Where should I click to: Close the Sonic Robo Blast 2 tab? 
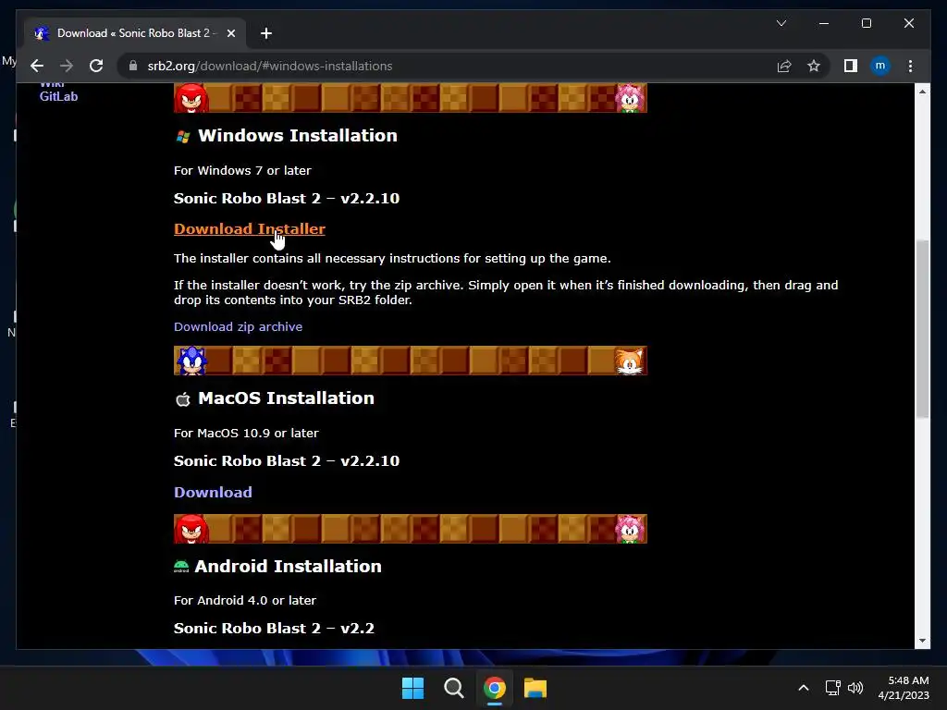[230, 33]
